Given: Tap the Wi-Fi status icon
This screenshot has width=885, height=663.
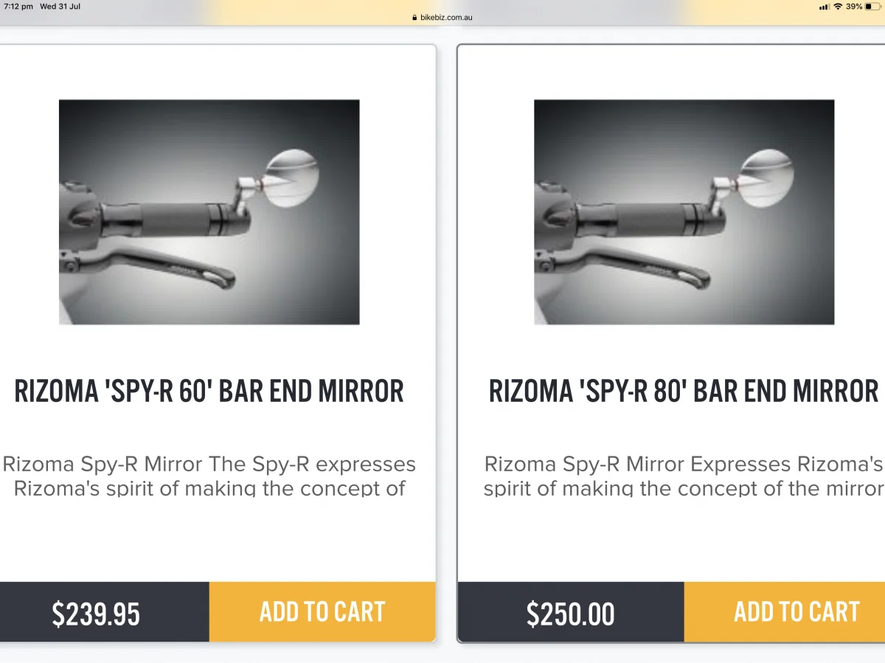Looking at the screenshot, I should tap(838, 7).
